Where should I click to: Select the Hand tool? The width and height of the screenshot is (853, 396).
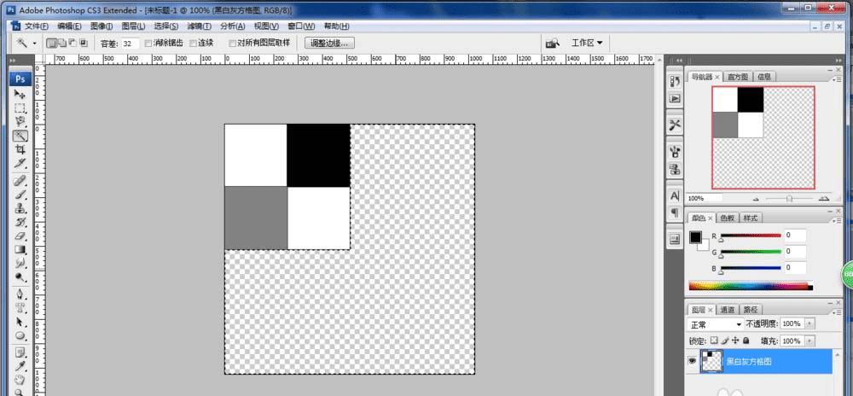tap(20, 380)
